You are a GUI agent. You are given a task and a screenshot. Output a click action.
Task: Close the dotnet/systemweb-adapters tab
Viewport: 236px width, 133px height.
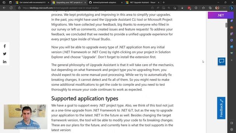(x=122, y=3)
